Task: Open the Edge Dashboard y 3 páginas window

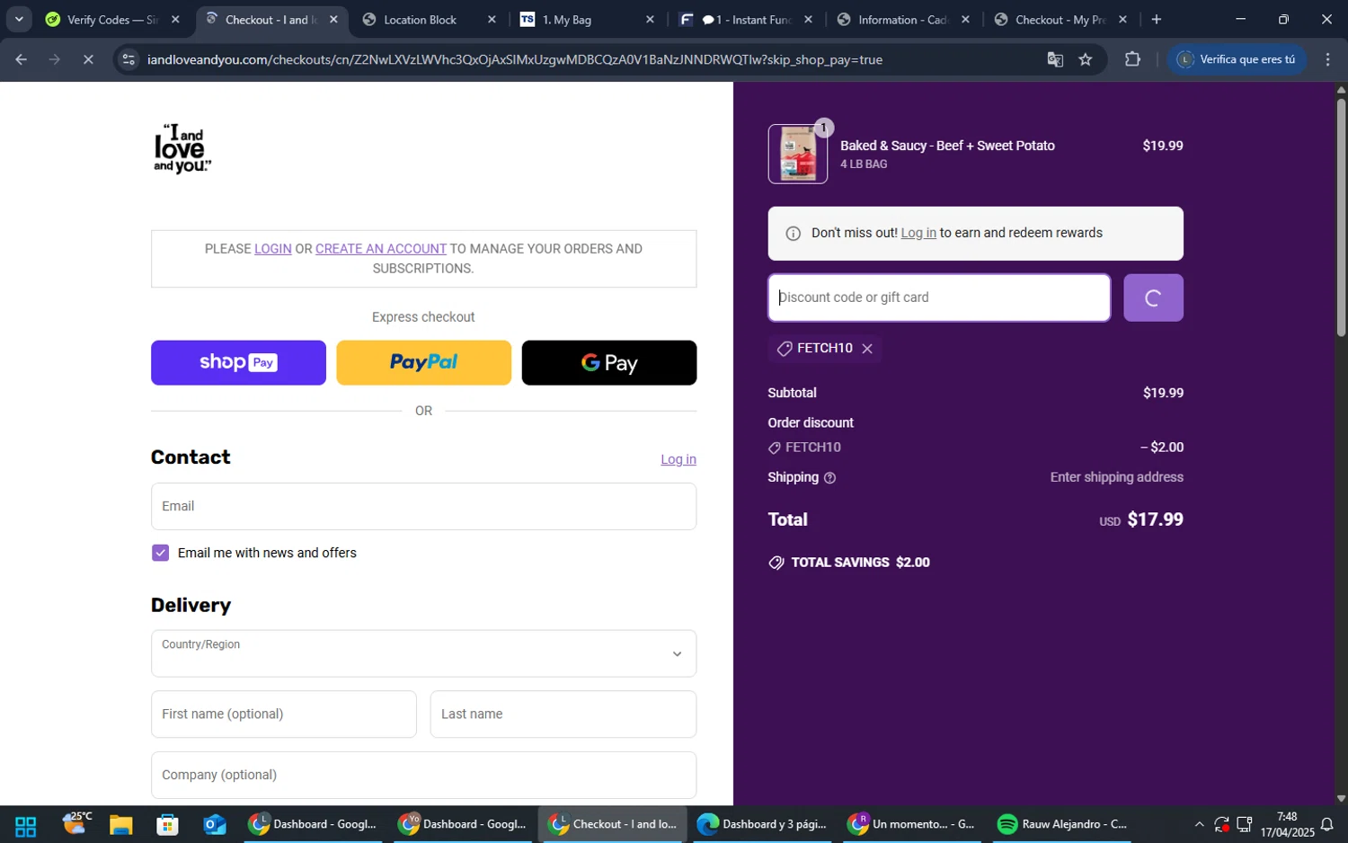Action: tap(761, 825)
